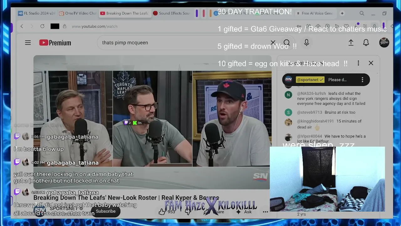The image size is (401, 226).
Task: Open YouTube notifications bell
Action: 366,43
